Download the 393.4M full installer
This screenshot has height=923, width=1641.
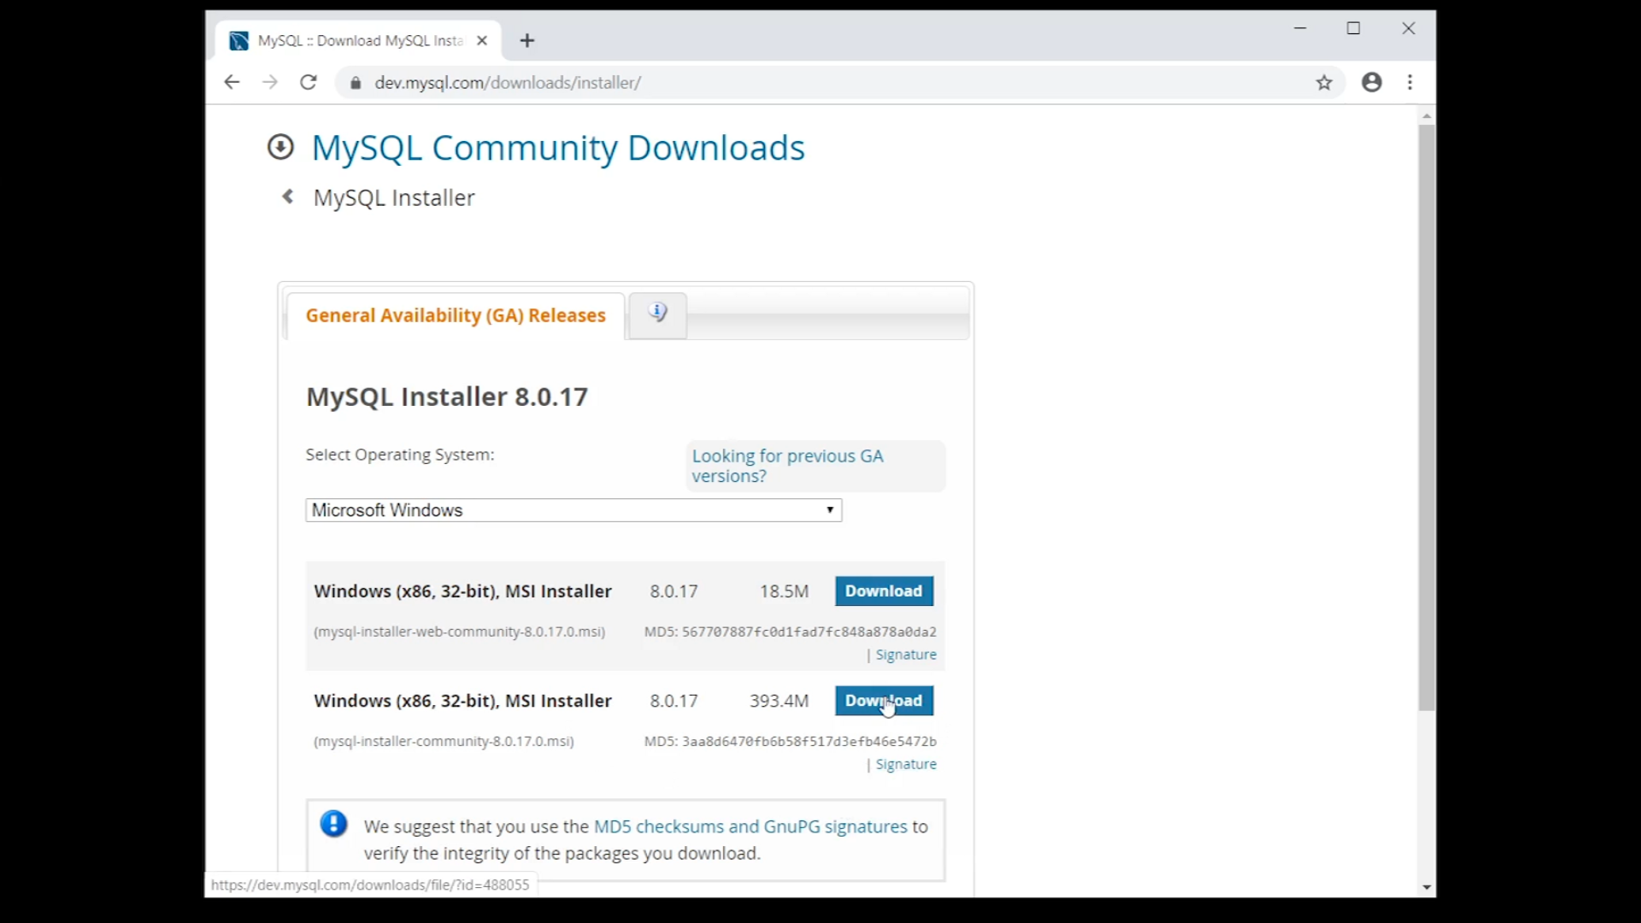884,701
